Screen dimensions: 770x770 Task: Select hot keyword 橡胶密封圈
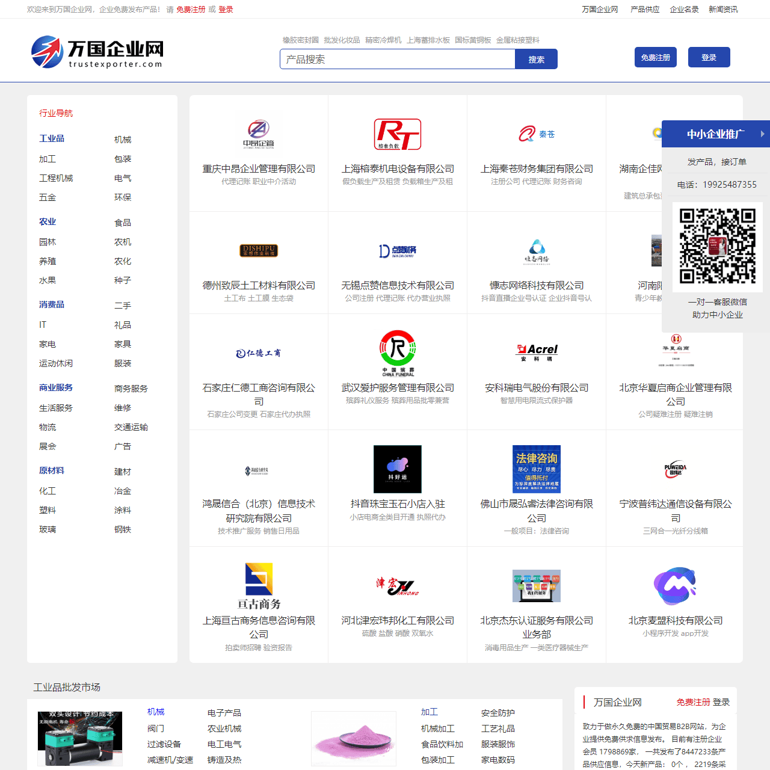[x=301, y=40]
